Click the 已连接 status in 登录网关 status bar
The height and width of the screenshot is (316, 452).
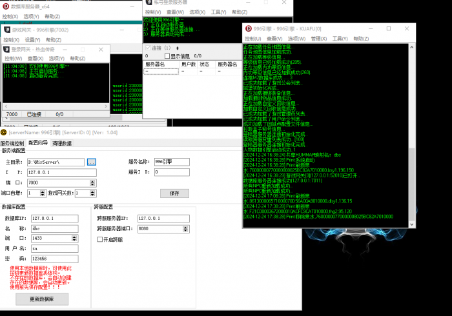tap(34, 114)
